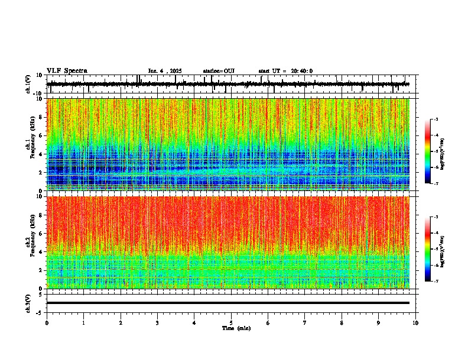The height and width of the screenshot is (362, 468).
Task: Click the ch.2 spectrogram color scale bar
Action: (428, 249)
